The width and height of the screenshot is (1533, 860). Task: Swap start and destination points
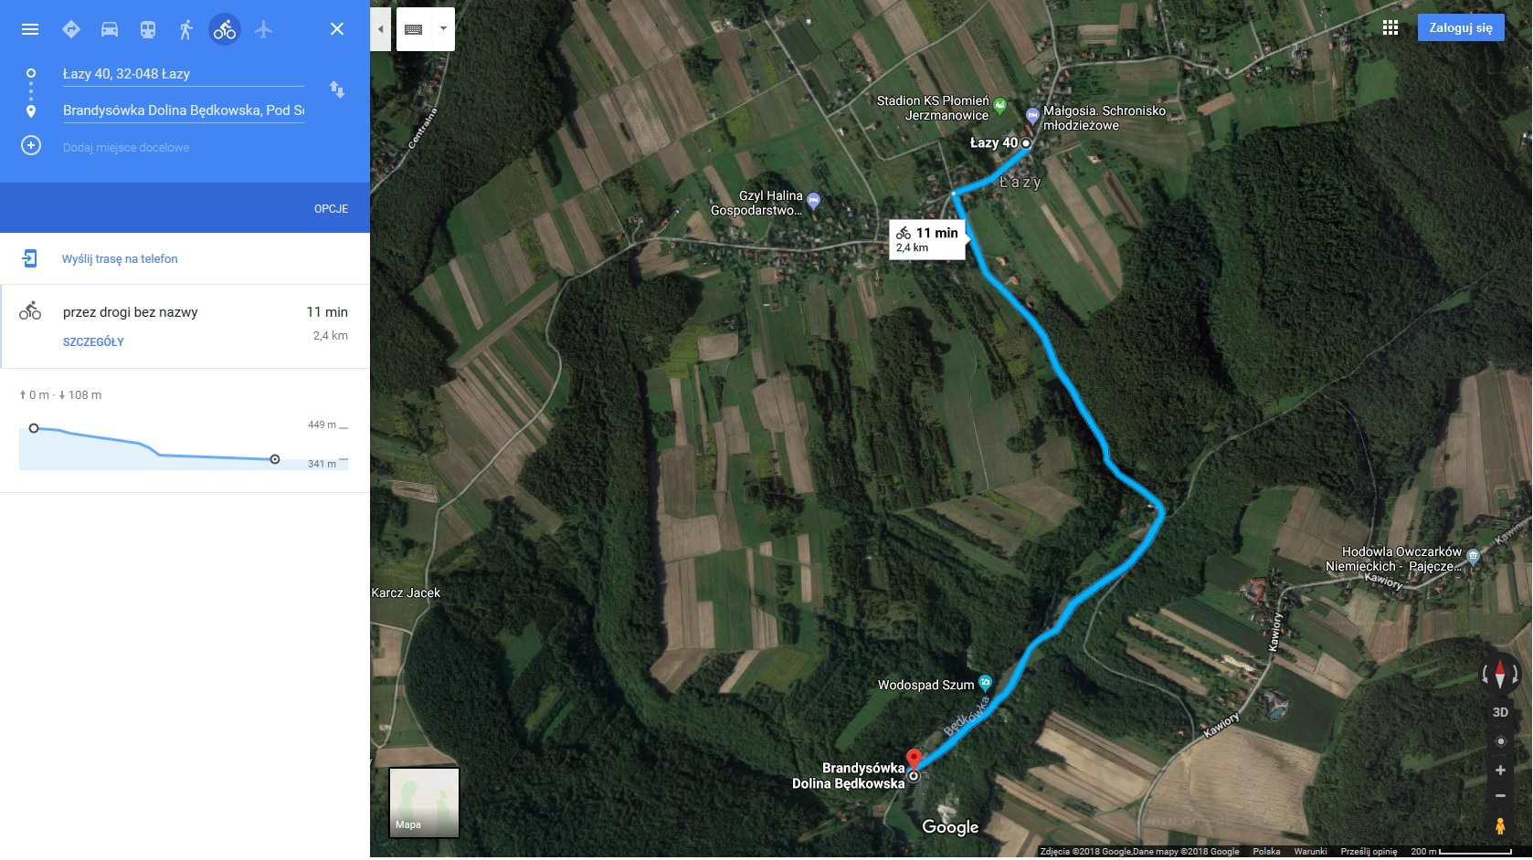click(x=337, y=89)
